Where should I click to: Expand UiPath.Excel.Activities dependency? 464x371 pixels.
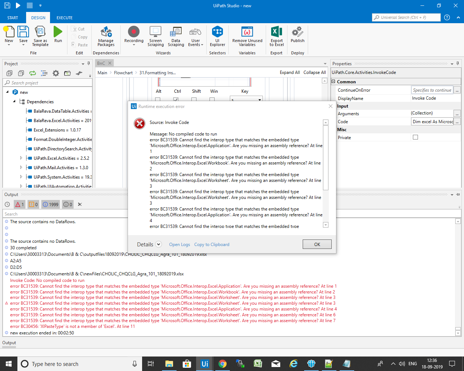(x=21, y=158)
